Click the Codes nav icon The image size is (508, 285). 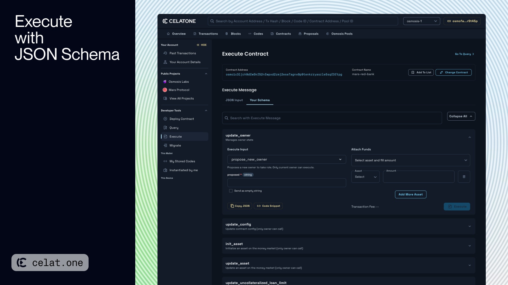click(250, 34)
